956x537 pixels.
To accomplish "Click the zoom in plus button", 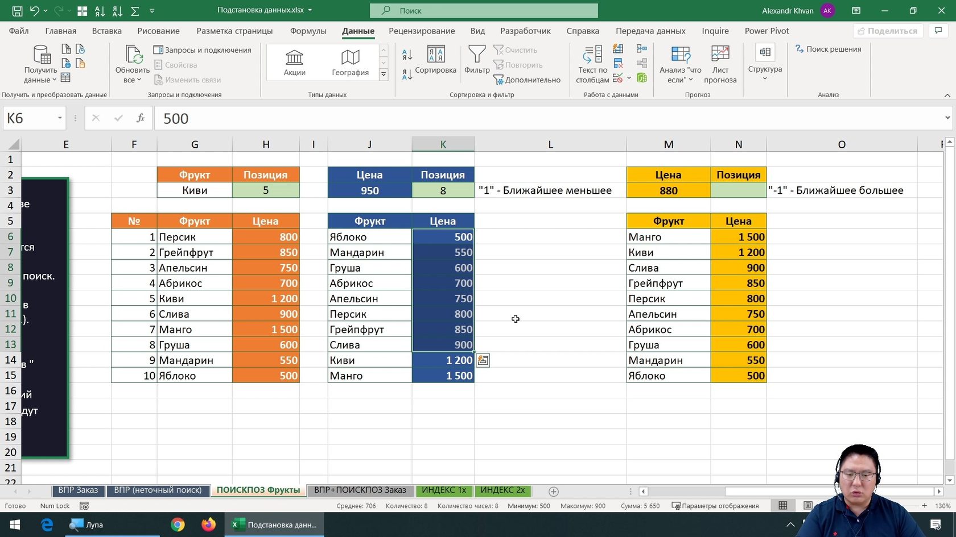I will (924, 506).
